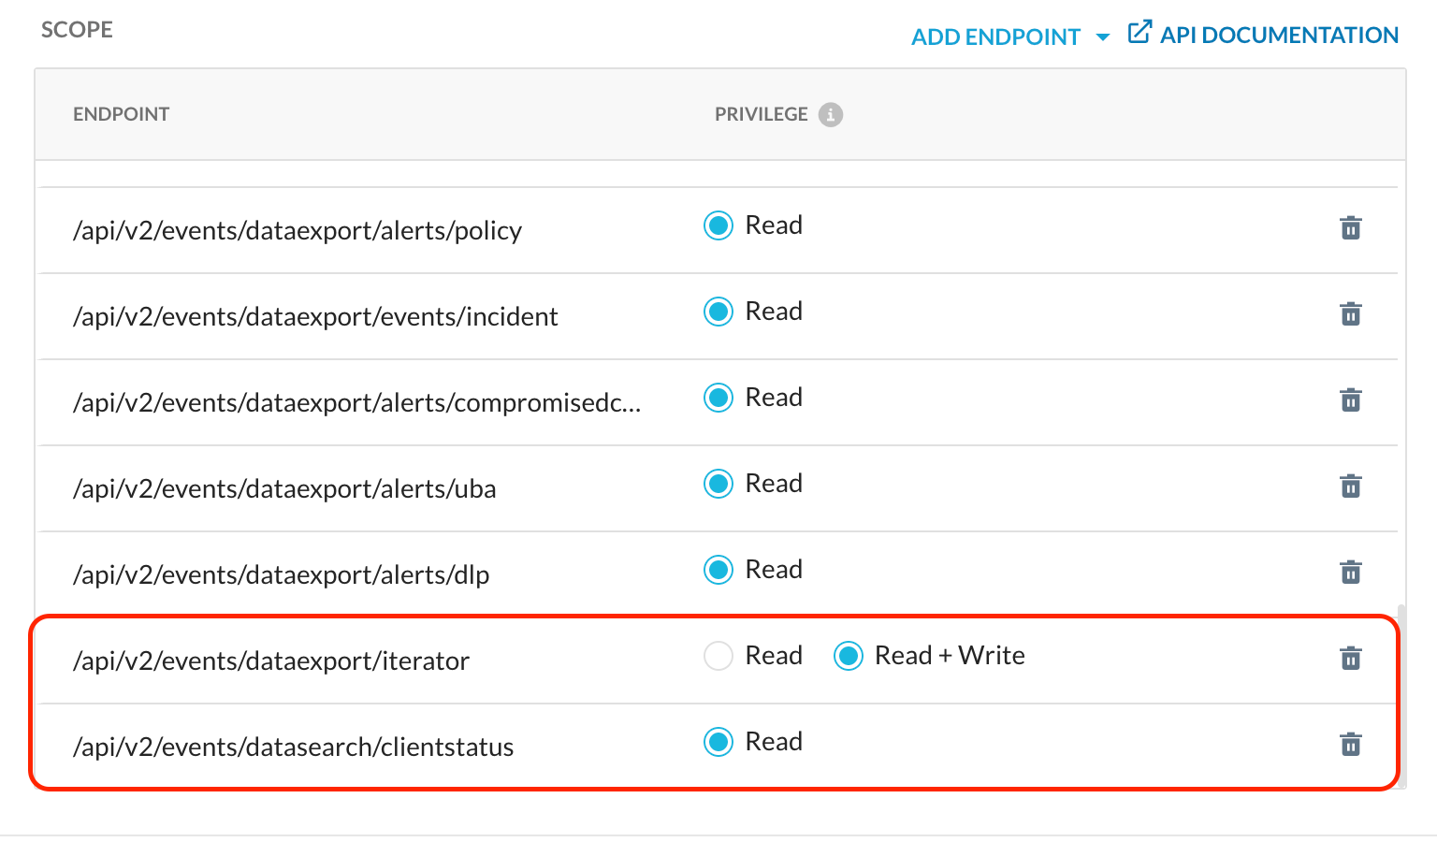
Task: Click the external link icon beside API Documentation
Action: pyautogui.click(x=1139, y=33)
